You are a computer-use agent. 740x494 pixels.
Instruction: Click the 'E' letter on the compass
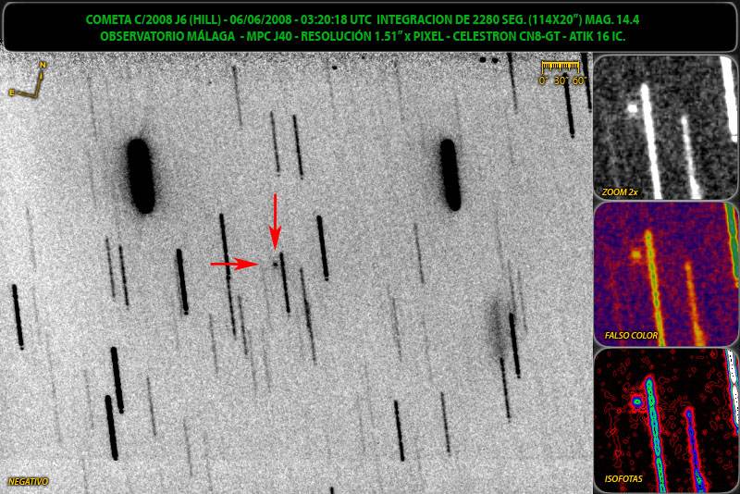click(x=12, y=93)
